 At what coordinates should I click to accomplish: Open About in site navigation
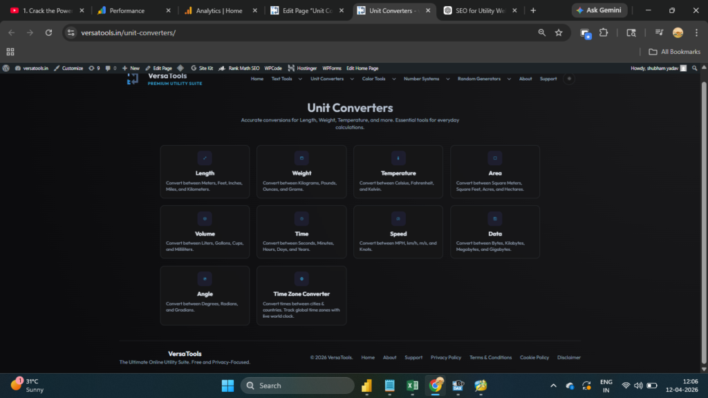click(x=525, y=79)
